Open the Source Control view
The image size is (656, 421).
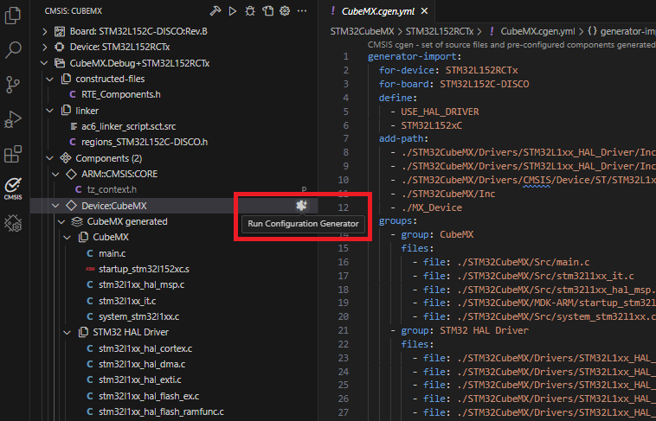pyautogui.click(x=13, y=85)
